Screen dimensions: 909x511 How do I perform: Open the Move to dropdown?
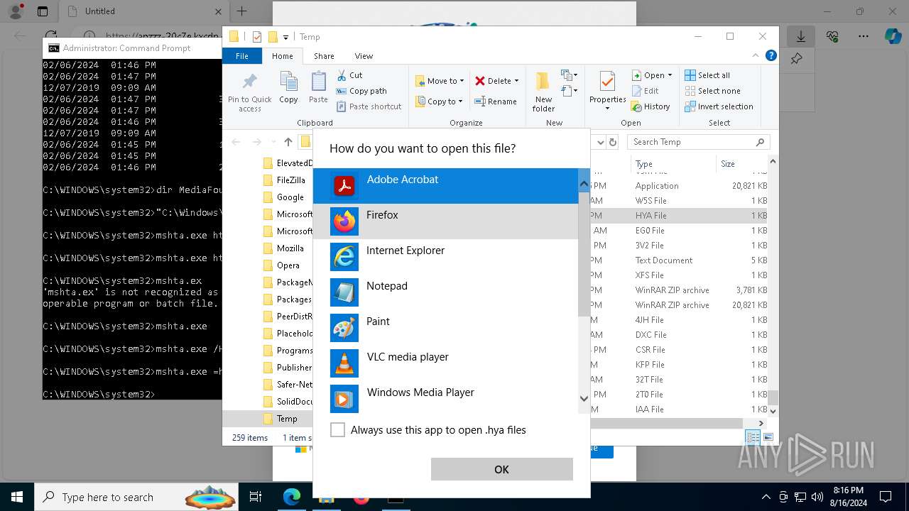tap(440, 81)
